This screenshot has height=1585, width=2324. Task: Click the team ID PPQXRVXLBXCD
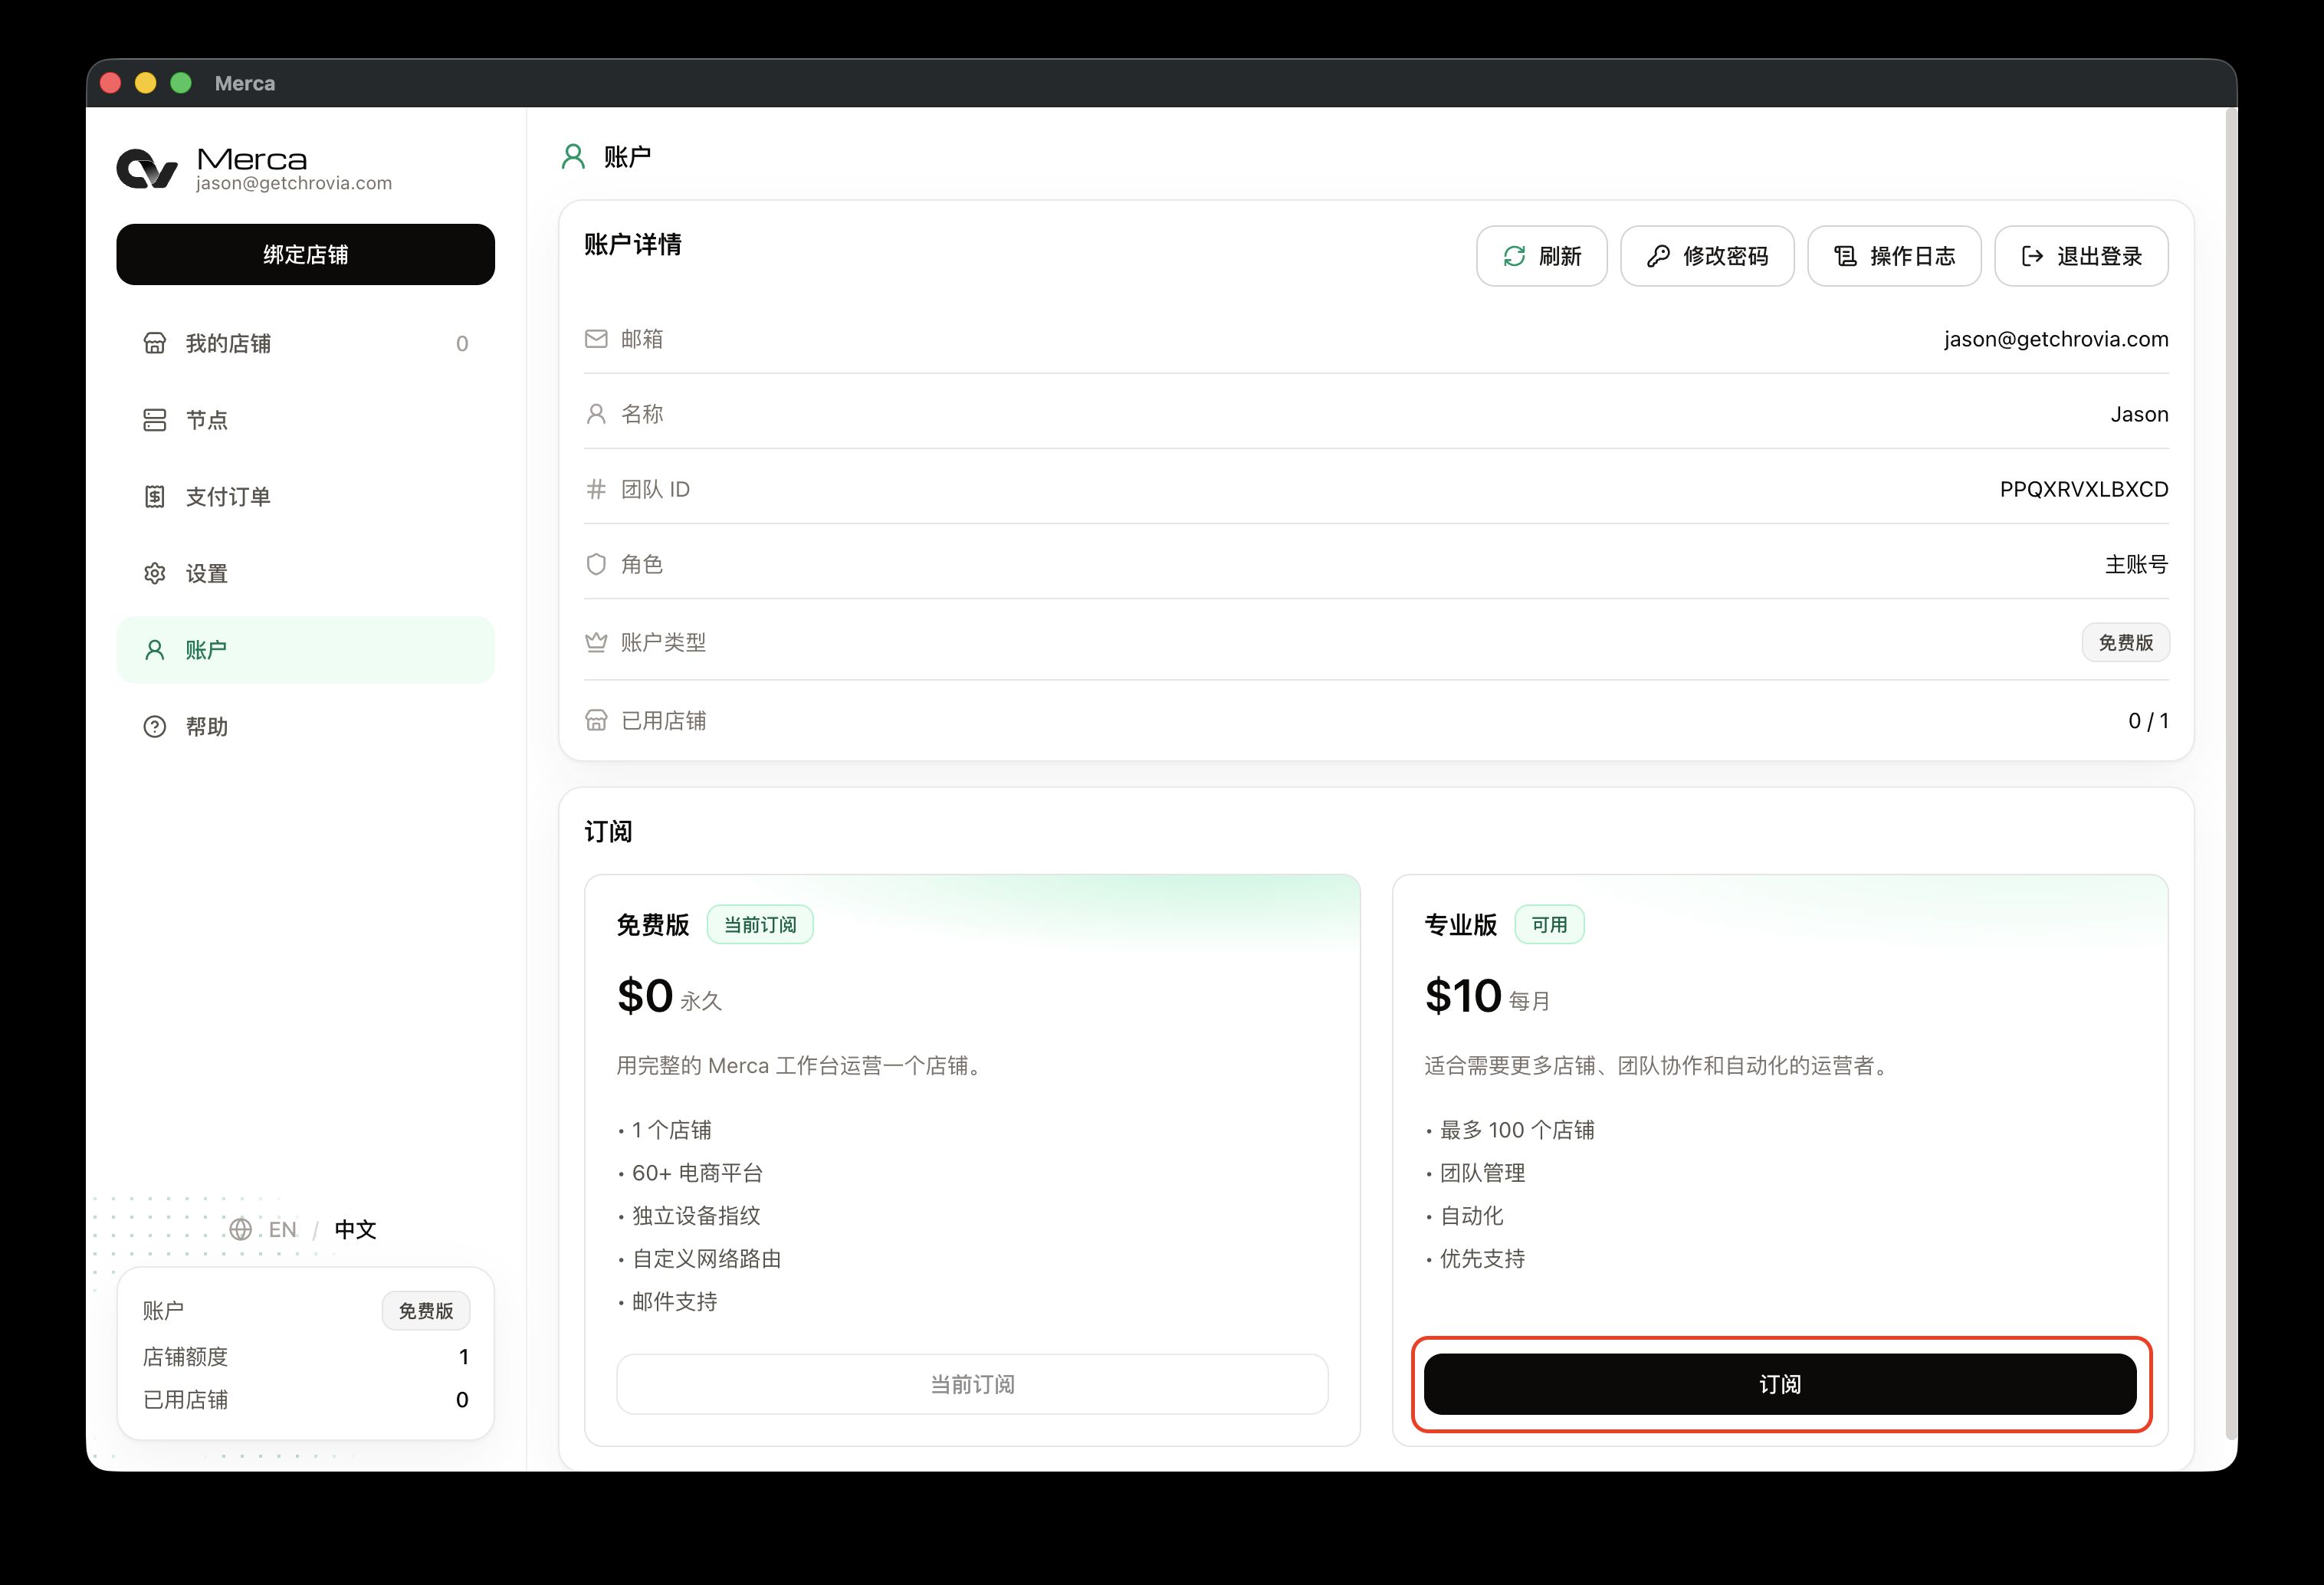2084,489
